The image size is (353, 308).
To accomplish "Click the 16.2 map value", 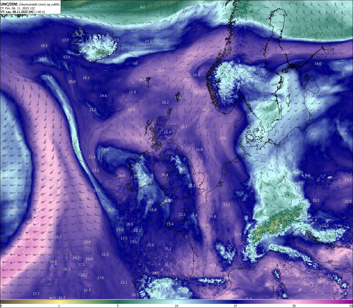I will point(196,75).
